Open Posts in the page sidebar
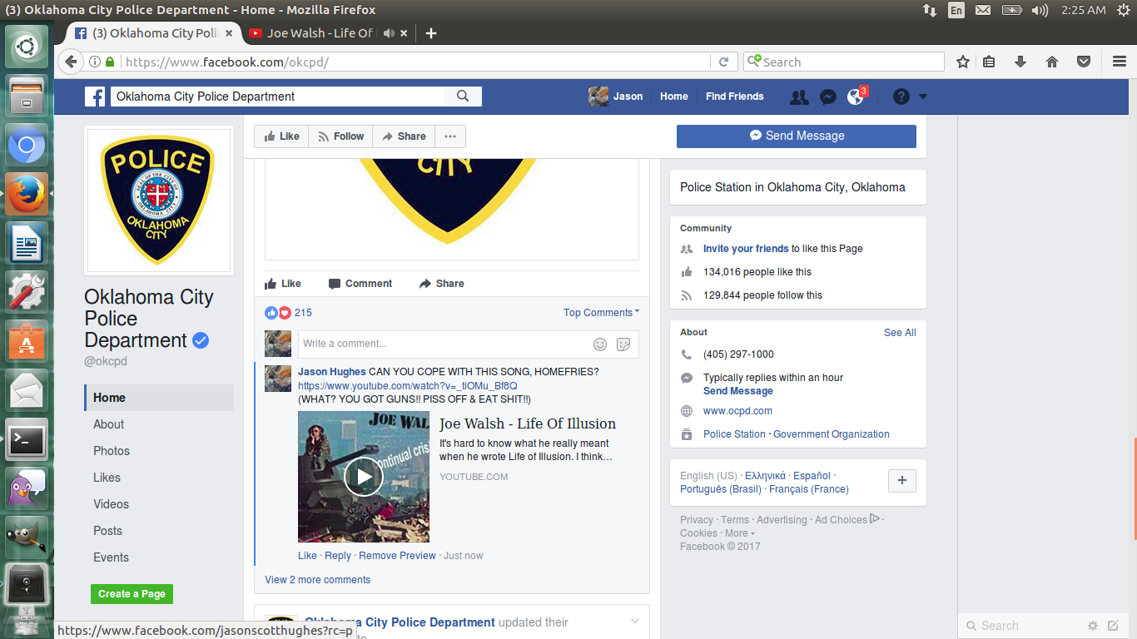 [107, 531]
